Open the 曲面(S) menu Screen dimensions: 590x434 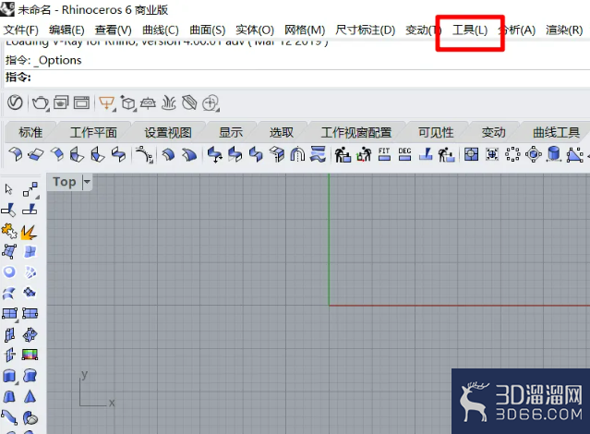[208, 30]
